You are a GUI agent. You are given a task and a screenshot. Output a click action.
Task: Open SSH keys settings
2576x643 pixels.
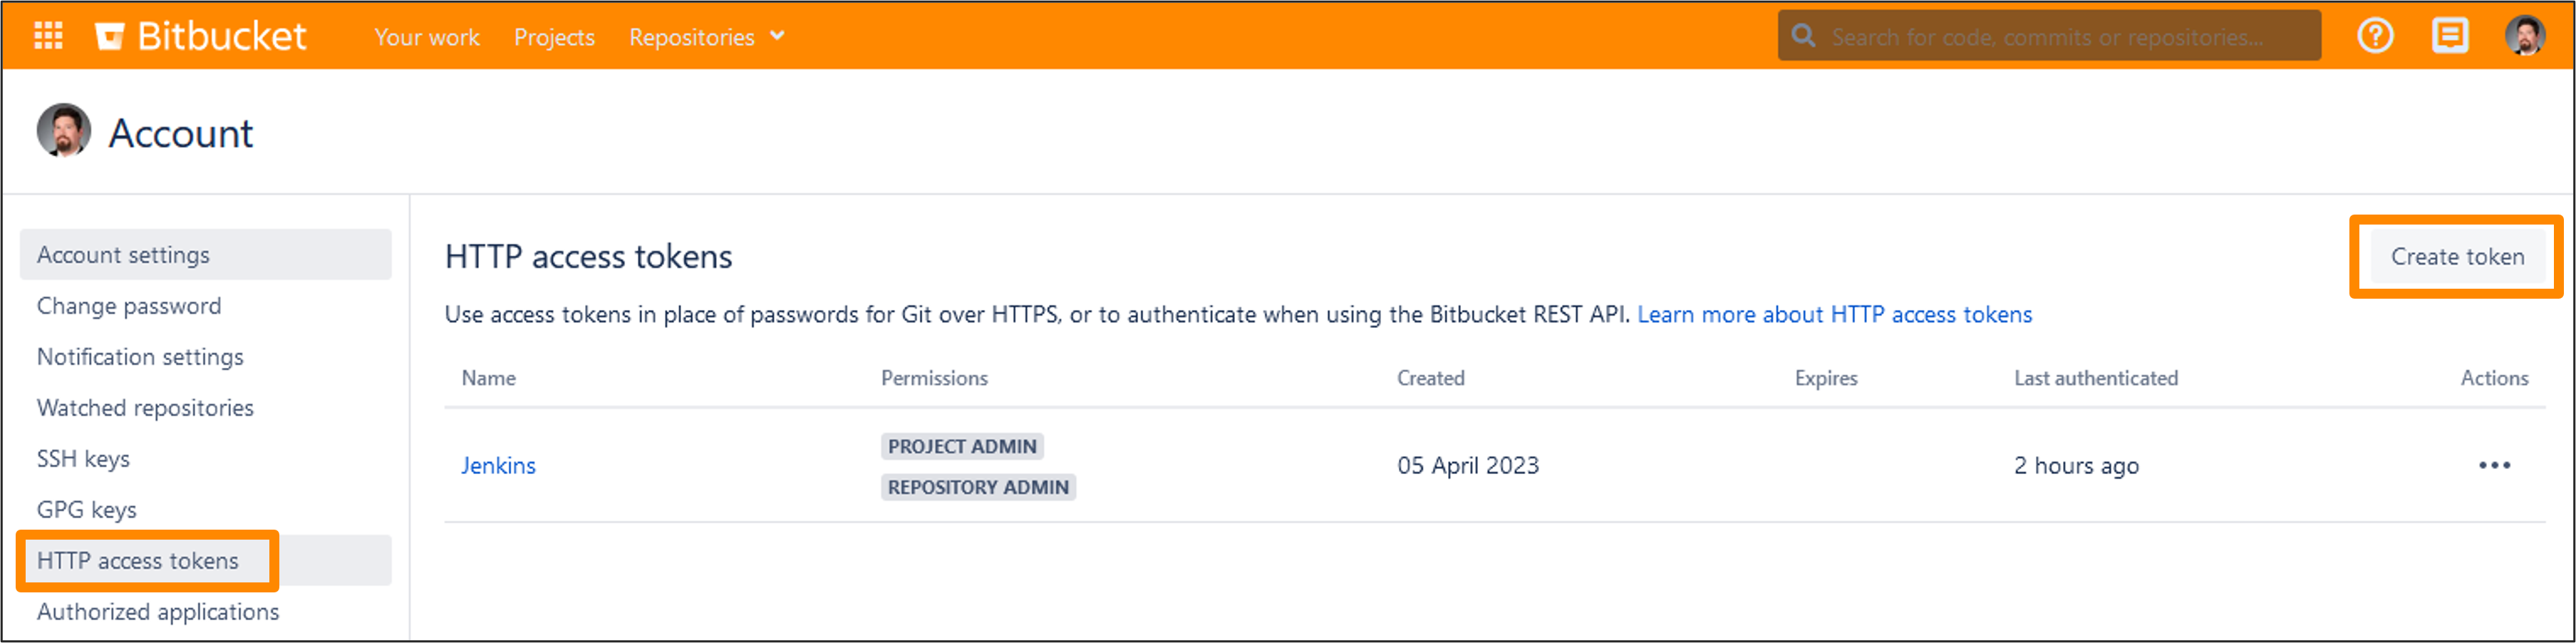point(83,459)
